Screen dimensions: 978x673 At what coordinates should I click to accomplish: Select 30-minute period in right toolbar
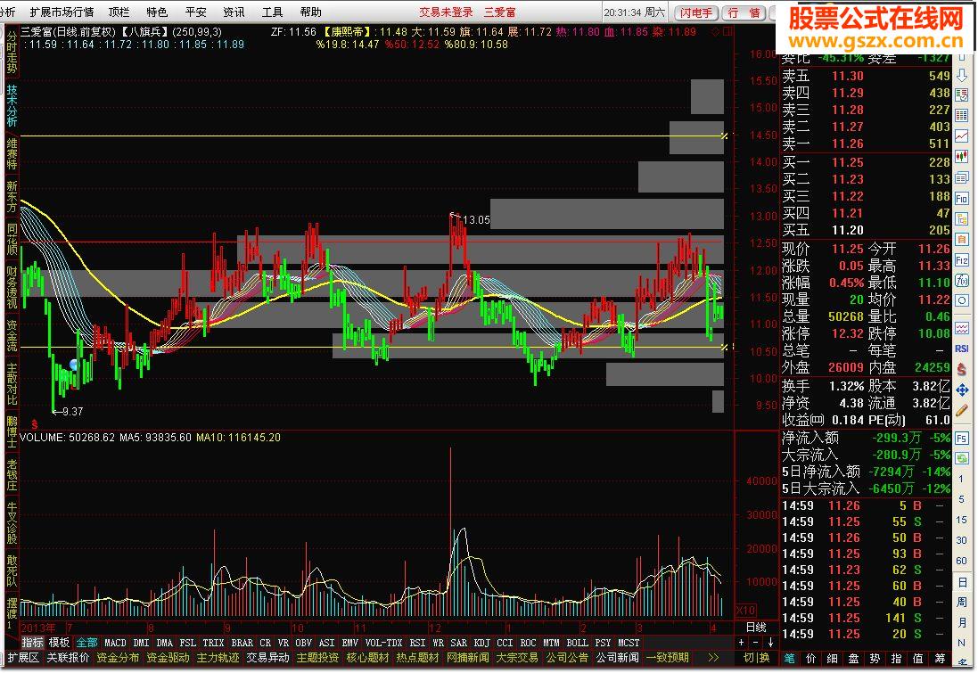(961, 540)
